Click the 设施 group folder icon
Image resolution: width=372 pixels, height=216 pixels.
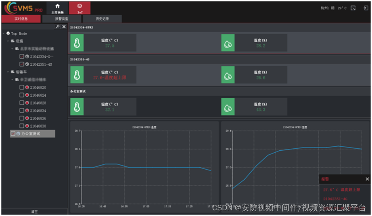coord(13,41)
